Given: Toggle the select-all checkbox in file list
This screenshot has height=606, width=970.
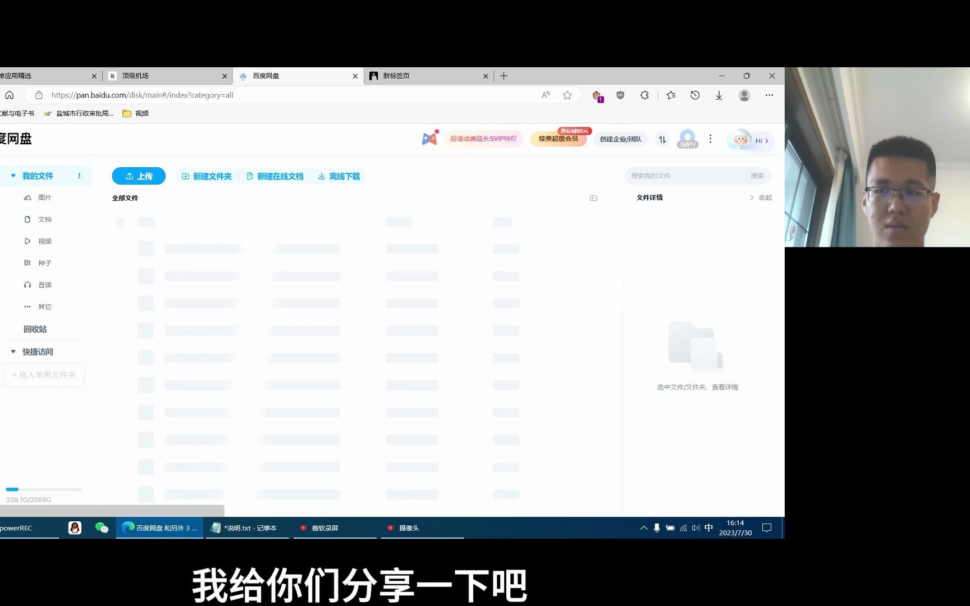Looking at the screenshot, I should (120, 222).
